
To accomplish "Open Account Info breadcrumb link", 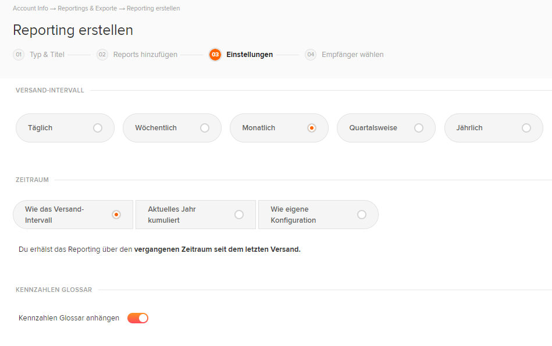I will [30, 8].
